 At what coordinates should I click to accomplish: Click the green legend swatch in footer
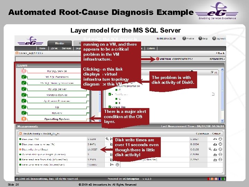click(223, 179)
